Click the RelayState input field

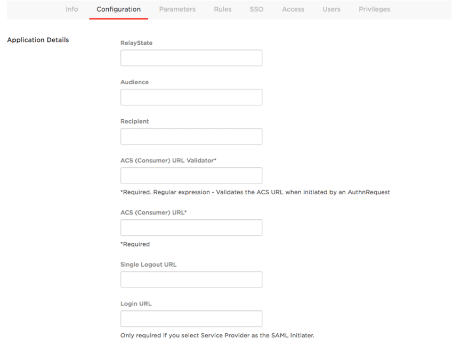pyautogui.click(x=191, y=58)
